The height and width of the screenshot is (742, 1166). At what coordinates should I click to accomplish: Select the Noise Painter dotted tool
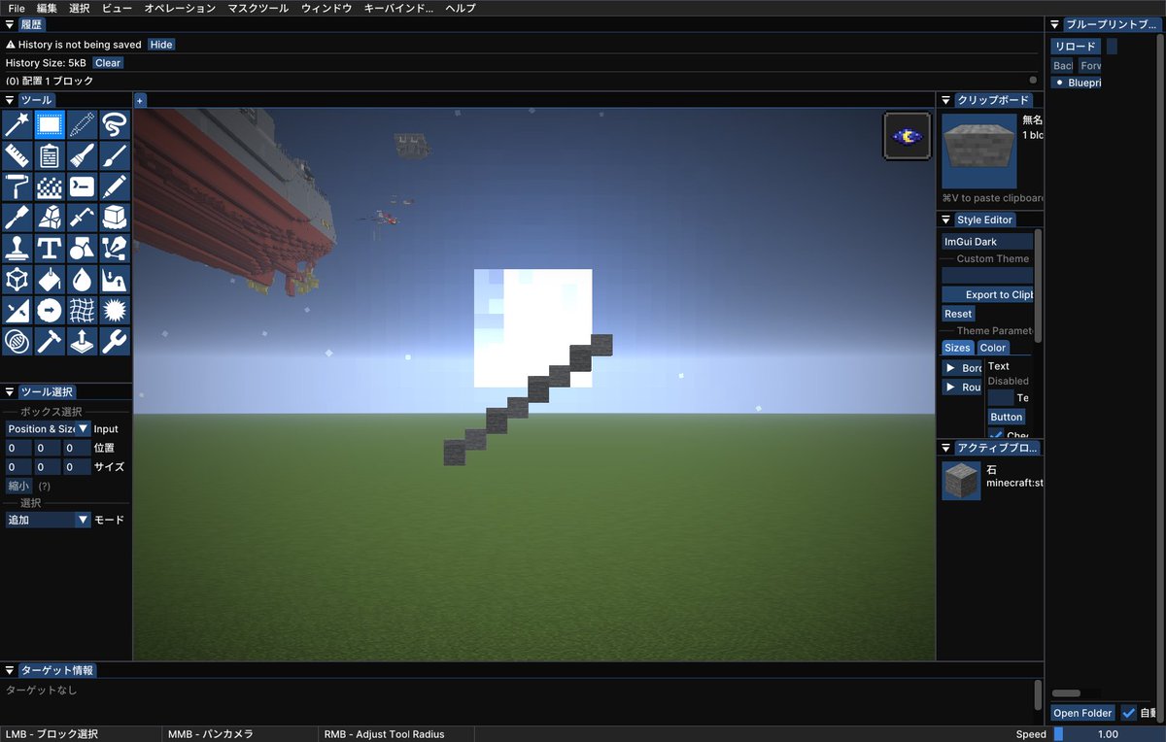coord(50,186)
